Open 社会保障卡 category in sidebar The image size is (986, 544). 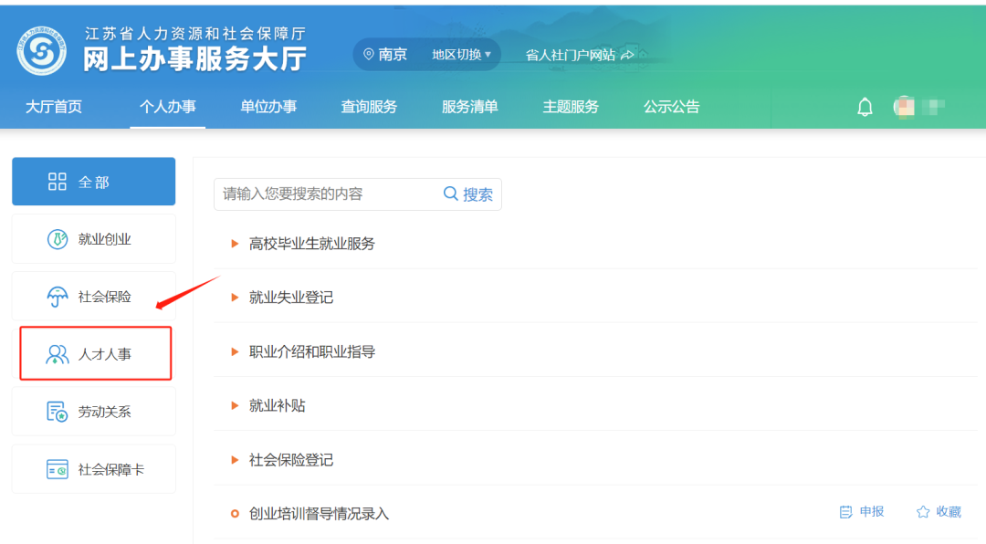(x=93, y=469)
